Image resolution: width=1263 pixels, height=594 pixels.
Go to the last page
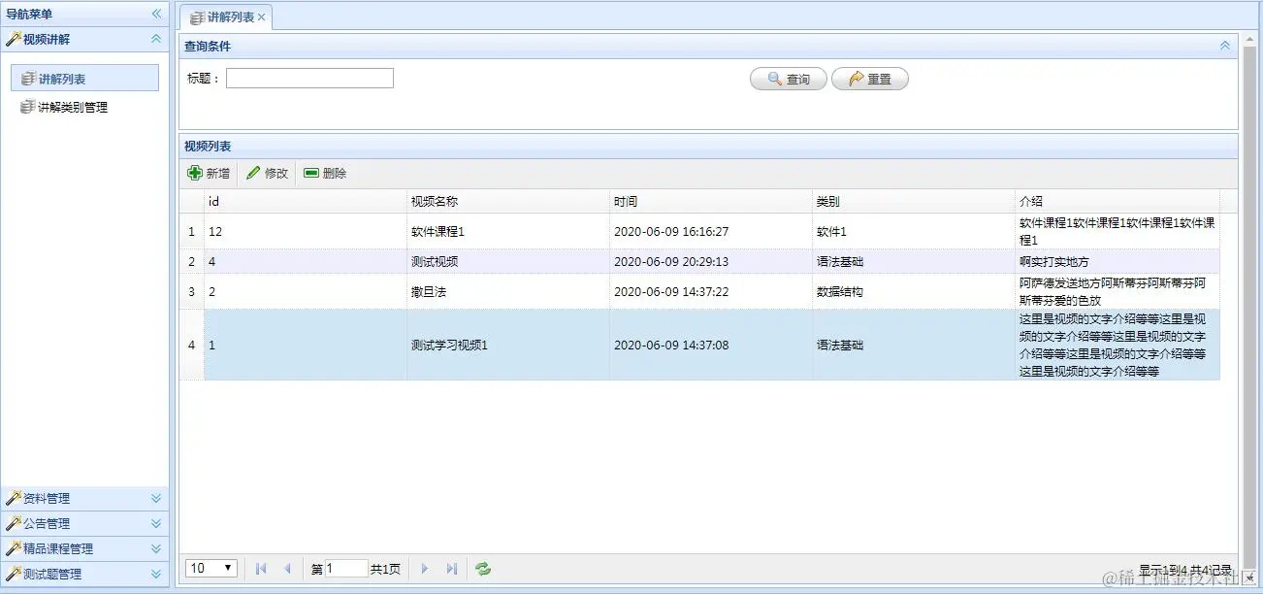click(451, 569)
